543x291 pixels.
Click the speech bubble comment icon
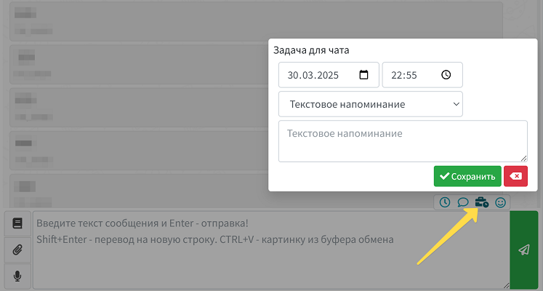[463, 202]
